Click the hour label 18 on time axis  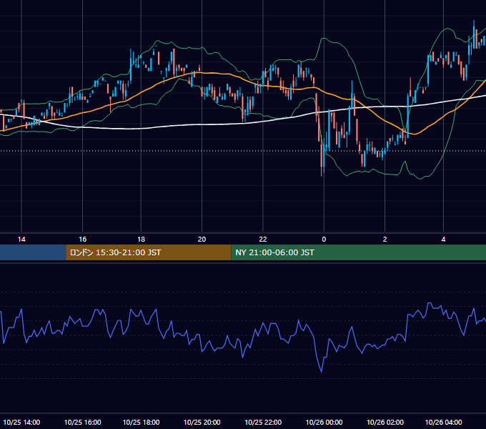(141, 240)
